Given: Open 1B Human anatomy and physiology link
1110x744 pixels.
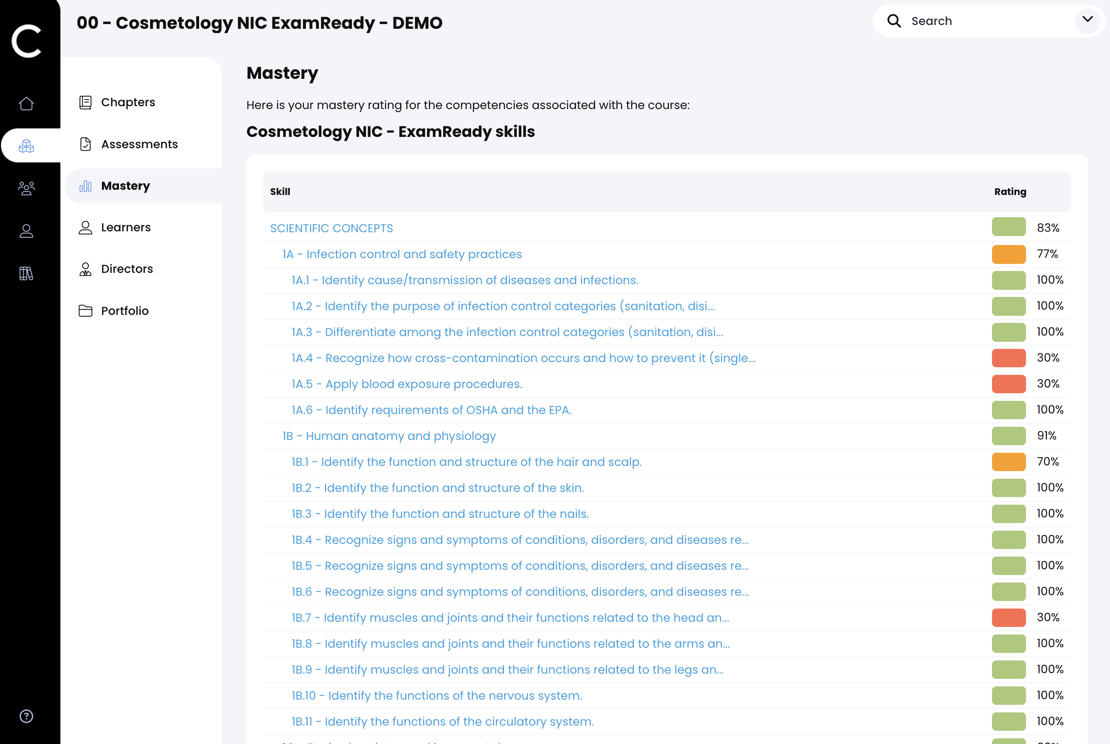Looking at the screenshot, I should (389, 436).
